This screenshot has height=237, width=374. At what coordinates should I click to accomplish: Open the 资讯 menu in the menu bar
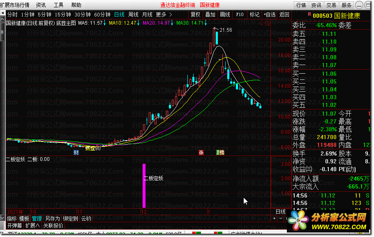point(41,5)
